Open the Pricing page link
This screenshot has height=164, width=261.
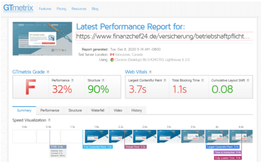61,9
